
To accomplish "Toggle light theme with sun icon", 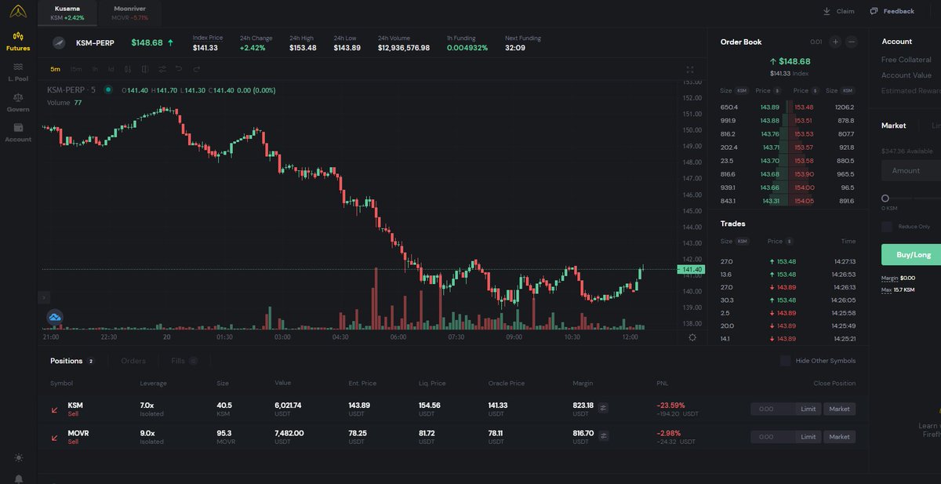I will coord(18,457).
